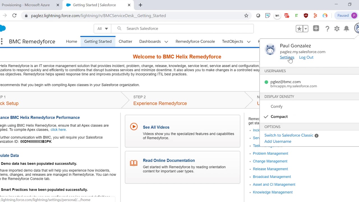Viewport: 359px width, 202px height.
Task: Open the Knowledge Management link
Action: coord(273,192)
